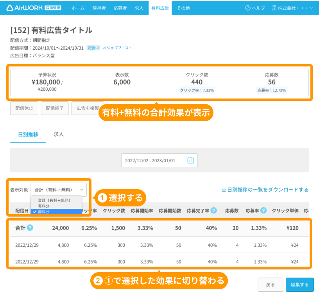Click help icon next to 応募完了率
The image size is (319, 294).
coord(213,210)
